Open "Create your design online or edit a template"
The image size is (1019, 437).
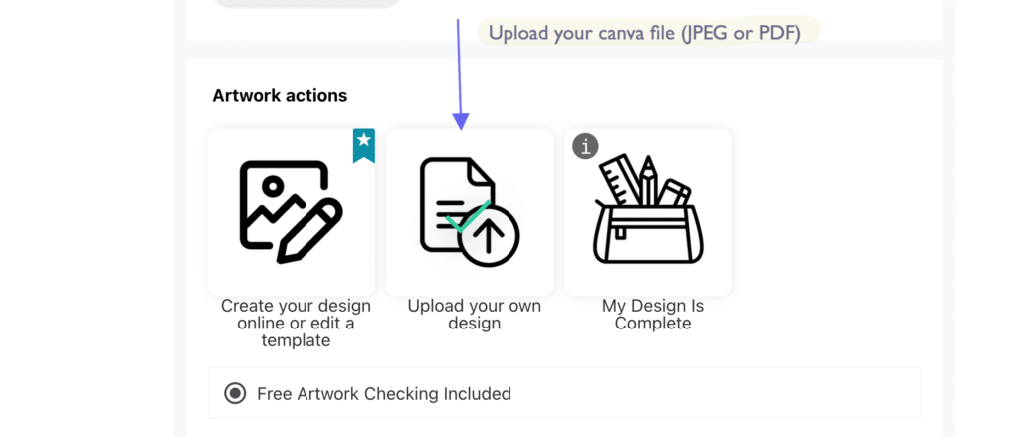(296, 323)
